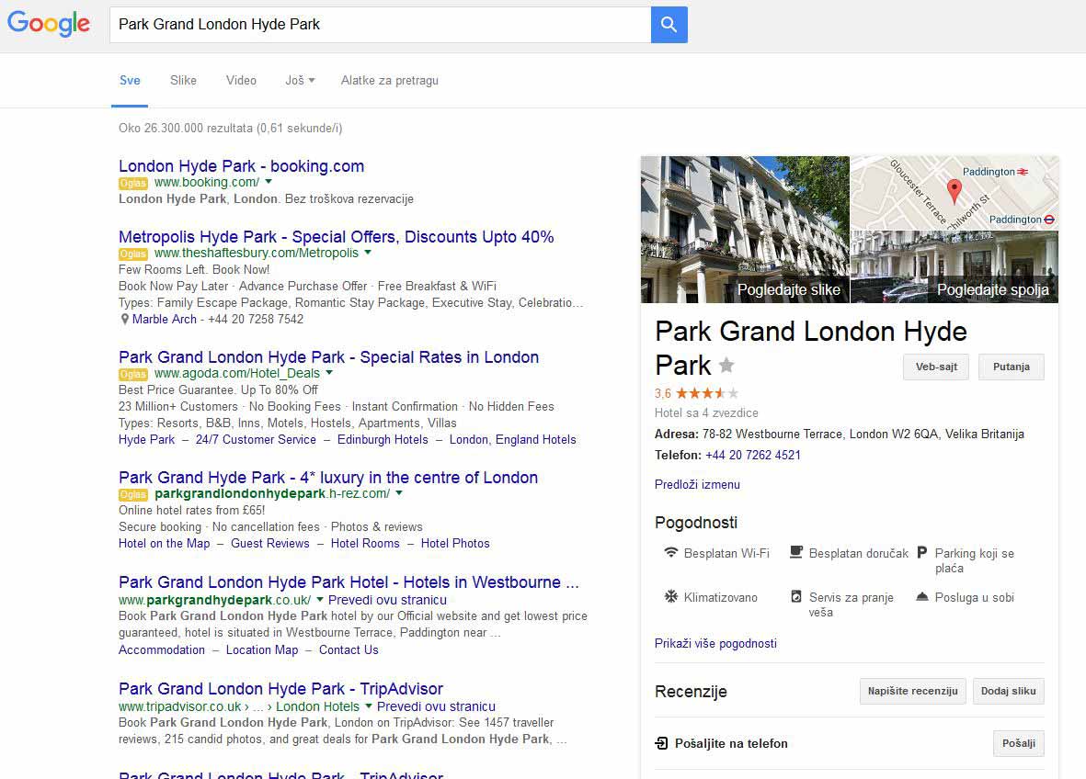This screenshot has height=779, width=1086.
Task: Rate the hotel using the gray star
Action: coord(726,365)
